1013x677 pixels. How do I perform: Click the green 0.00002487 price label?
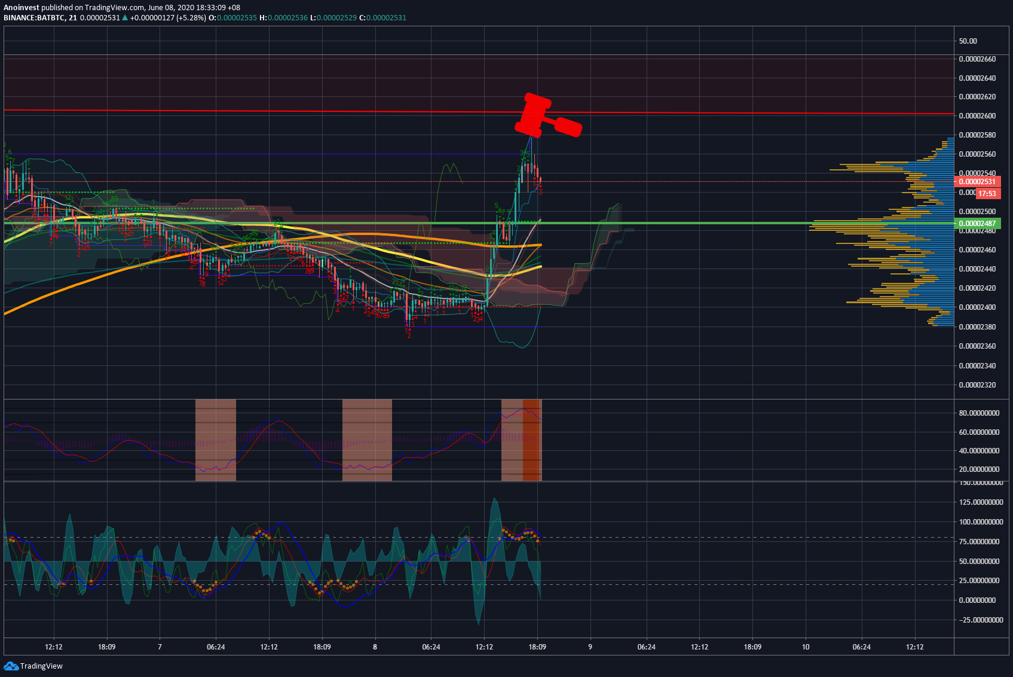977,224
